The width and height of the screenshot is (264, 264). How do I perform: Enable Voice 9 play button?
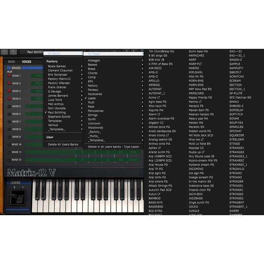[x=9, y=137]
